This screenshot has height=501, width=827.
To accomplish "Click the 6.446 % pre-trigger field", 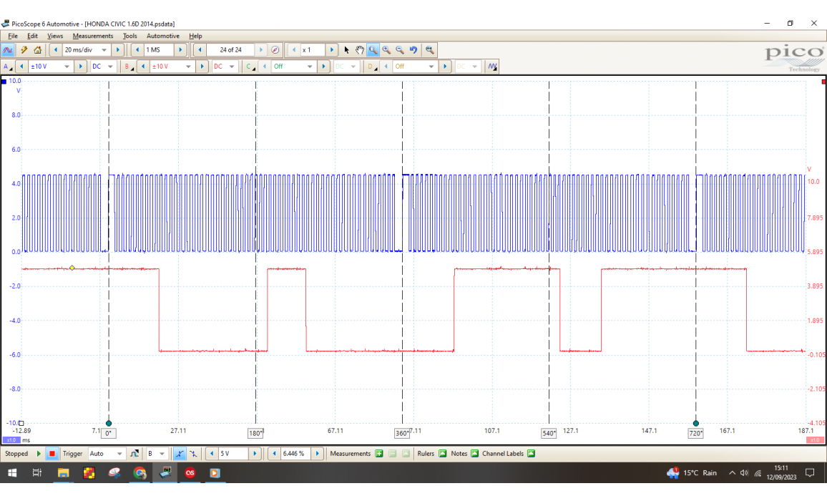I will [x=294, y=454].
